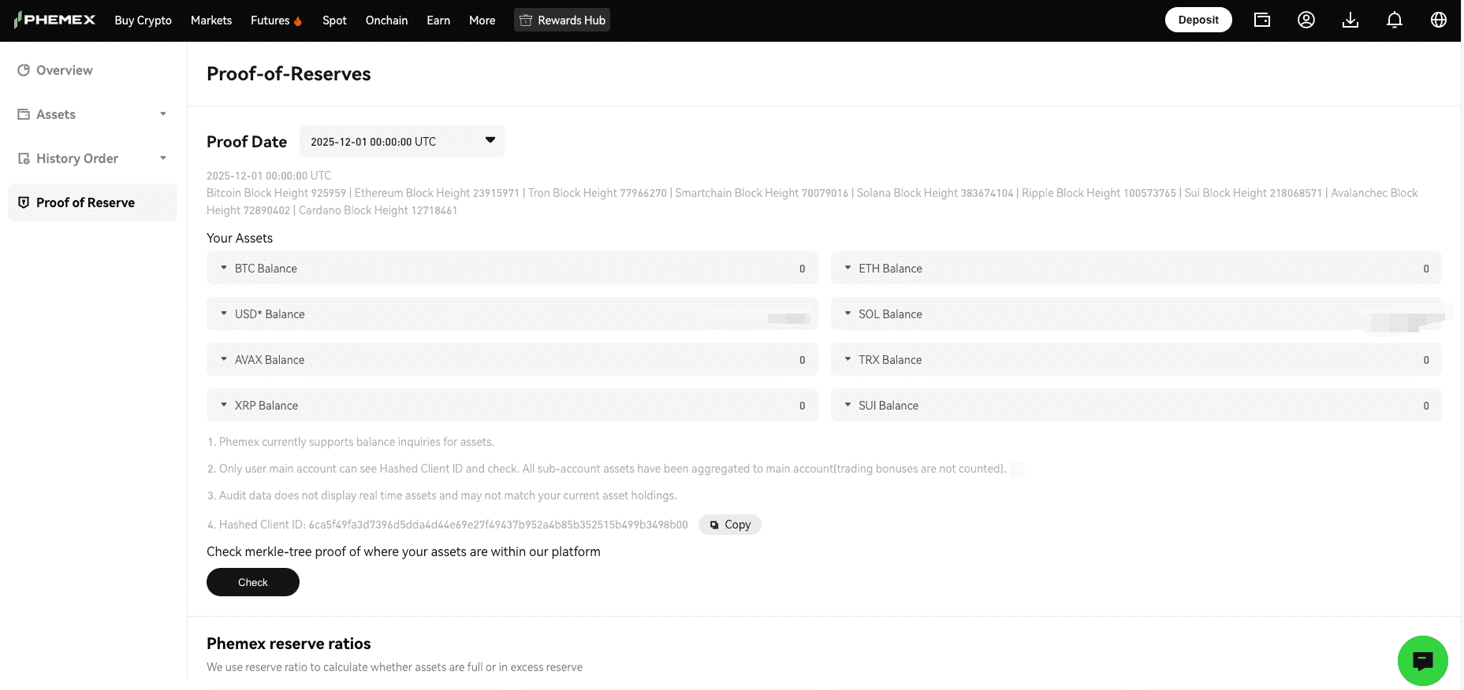
Task: Open the Futures menu
Action: click(x=270, y=20)
